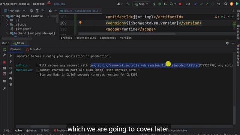The image size is (240, 135).
Task: Click wrench icon in Run panel sidebar
Action: click(x=4, y=55)
